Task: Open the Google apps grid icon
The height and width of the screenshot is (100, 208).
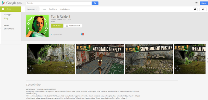Action: tap(197, 3)
